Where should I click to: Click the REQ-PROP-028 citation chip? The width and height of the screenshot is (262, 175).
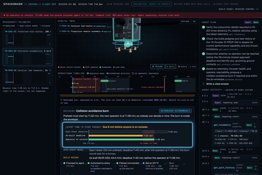[245, 143]
